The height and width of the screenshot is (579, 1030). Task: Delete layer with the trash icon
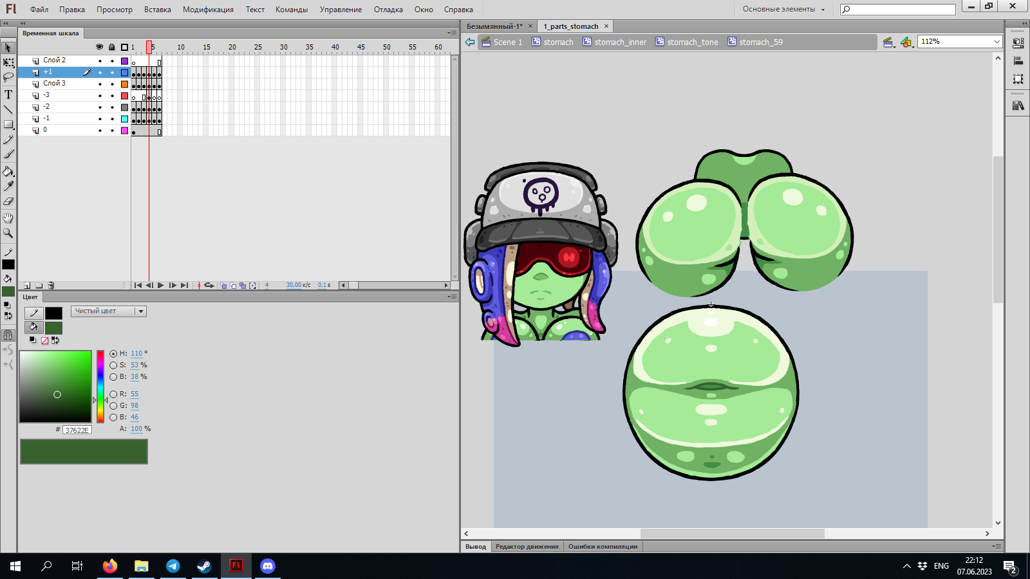pyautogui.click(x=51, y=285)
